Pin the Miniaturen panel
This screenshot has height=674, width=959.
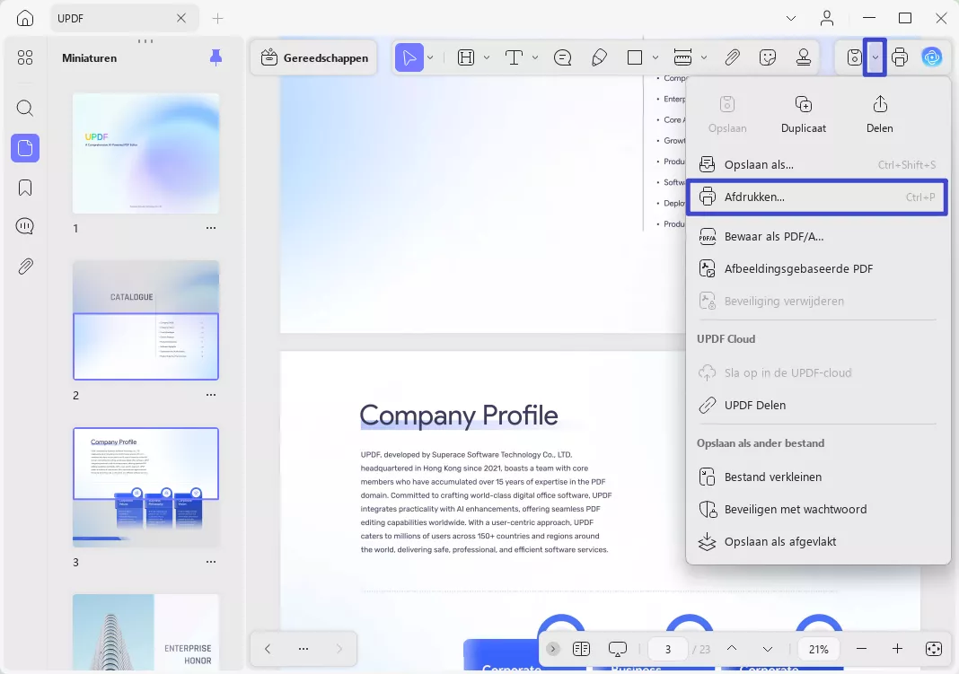(216, 58)
